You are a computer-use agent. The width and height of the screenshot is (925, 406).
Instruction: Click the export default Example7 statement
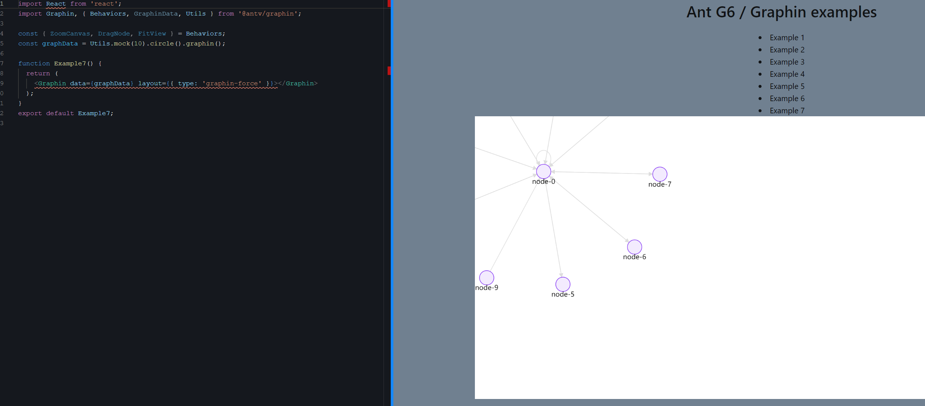66,113
